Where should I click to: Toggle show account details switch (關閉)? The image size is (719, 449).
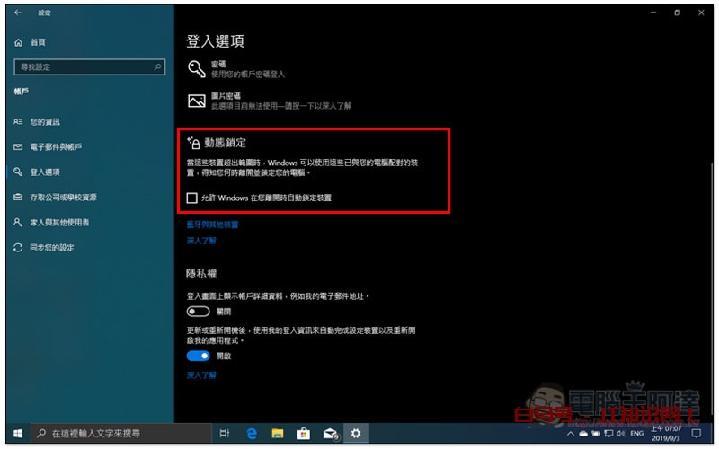point(198,312)
